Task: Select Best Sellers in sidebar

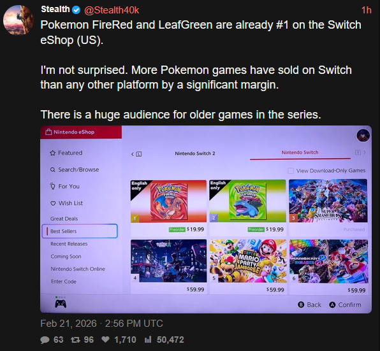Action: (80, 231)
